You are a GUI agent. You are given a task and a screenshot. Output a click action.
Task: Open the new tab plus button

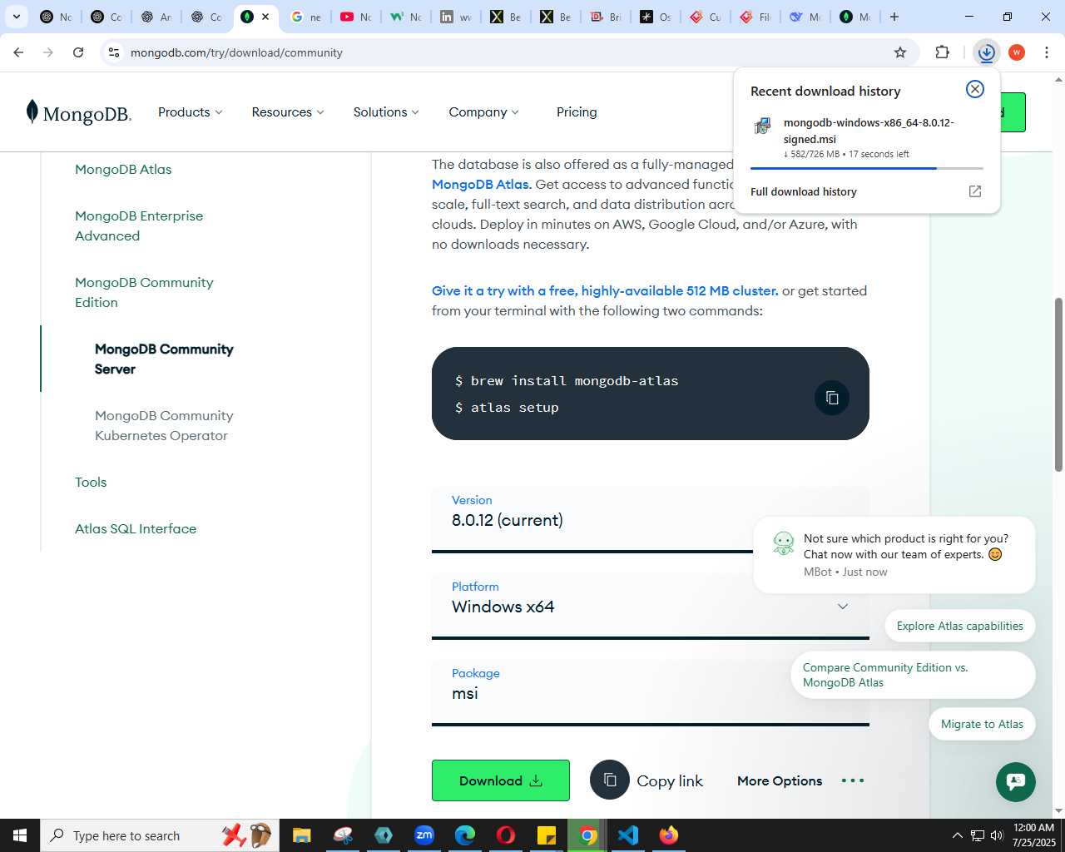pos(894,17)
